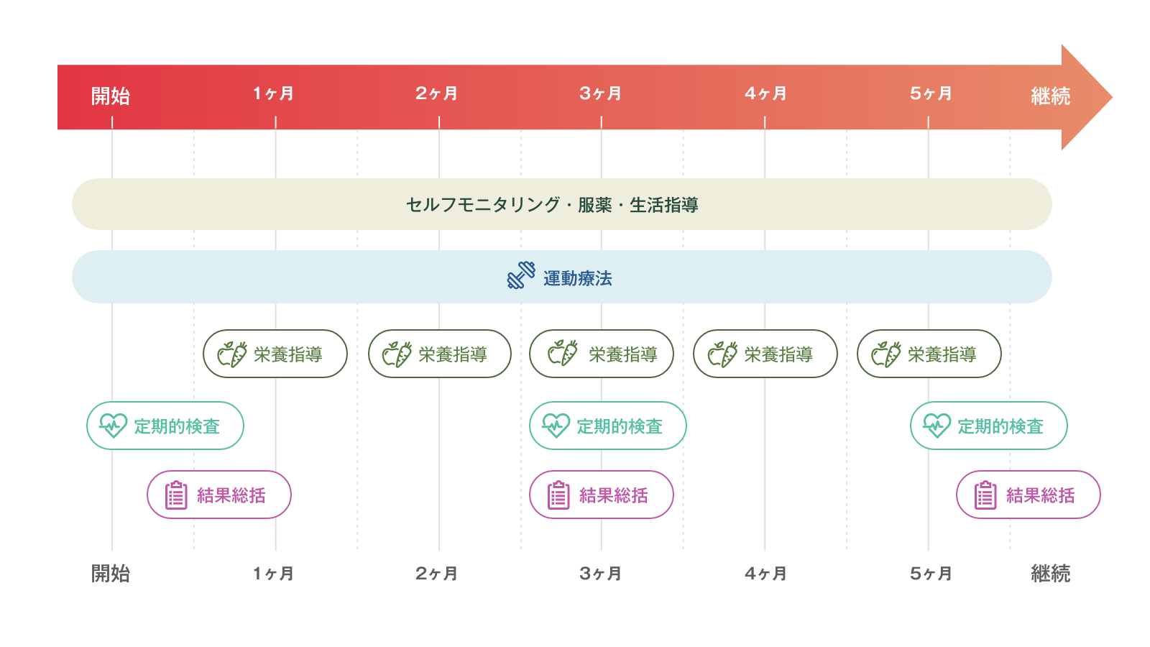Image resolution: width=1150 pixels, height=647 pixels.
Task: Click the 継続 label on the arrow head
Action: coord(1050,96)
